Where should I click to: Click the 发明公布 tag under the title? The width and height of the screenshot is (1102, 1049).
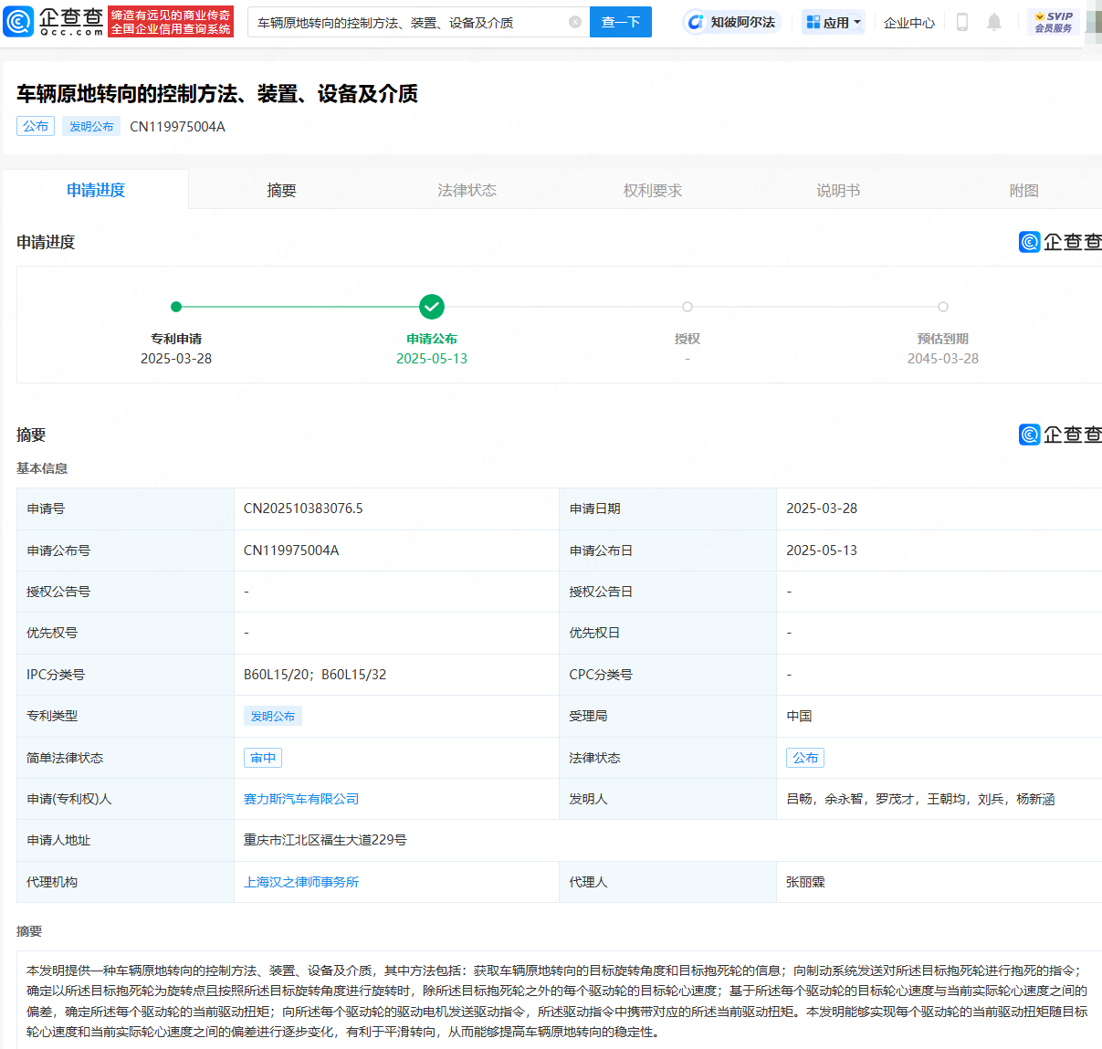pos(91,126)
